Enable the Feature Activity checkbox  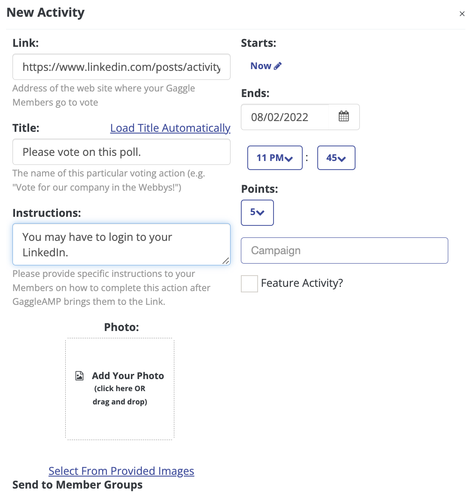(x=249, y=284)
